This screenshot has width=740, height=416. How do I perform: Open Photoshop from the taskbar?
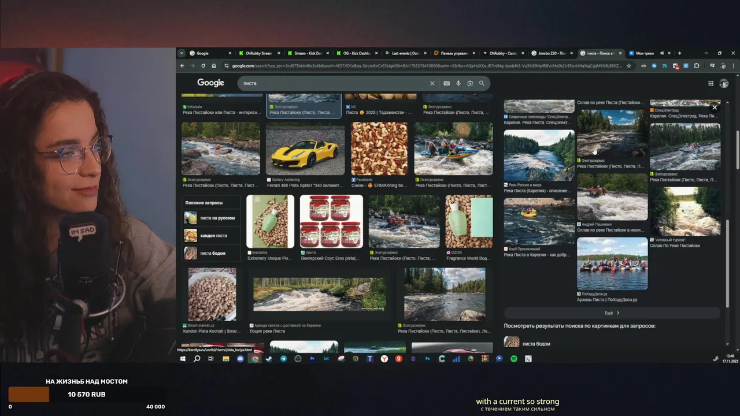(x=428, y=359)
